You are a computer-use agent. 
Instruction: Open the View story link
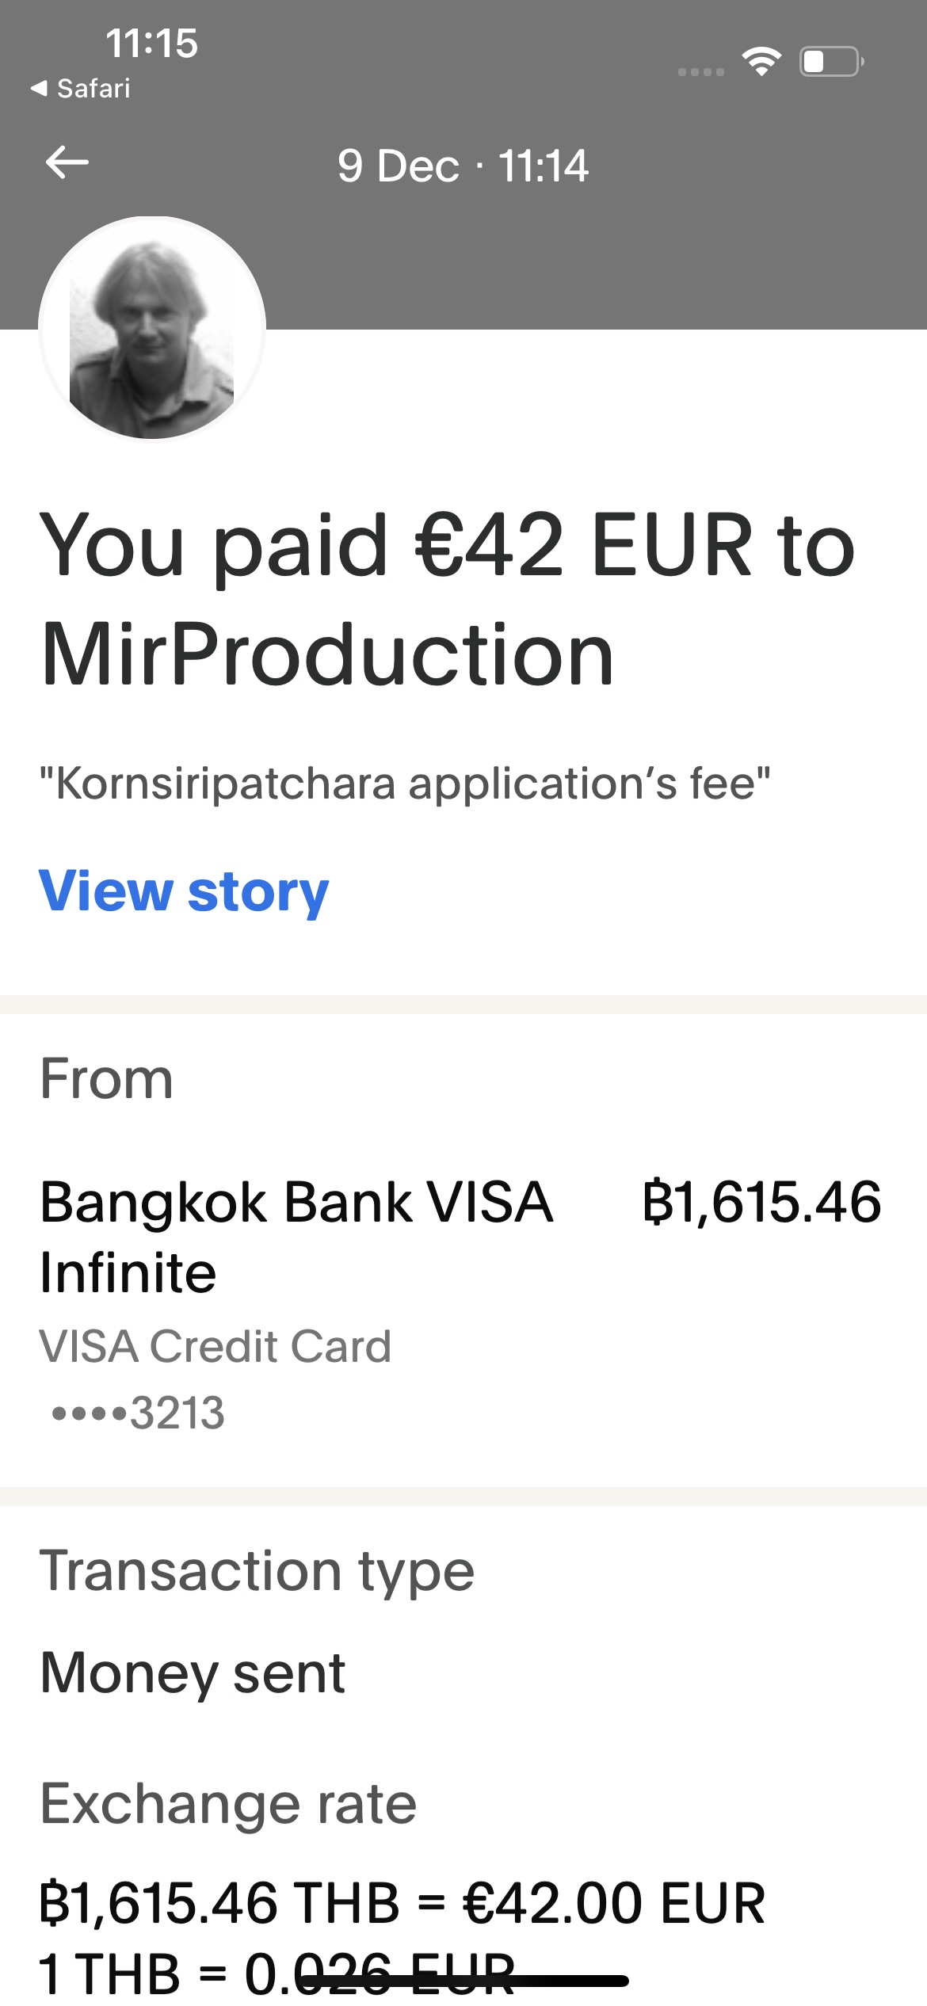[184, 891]
